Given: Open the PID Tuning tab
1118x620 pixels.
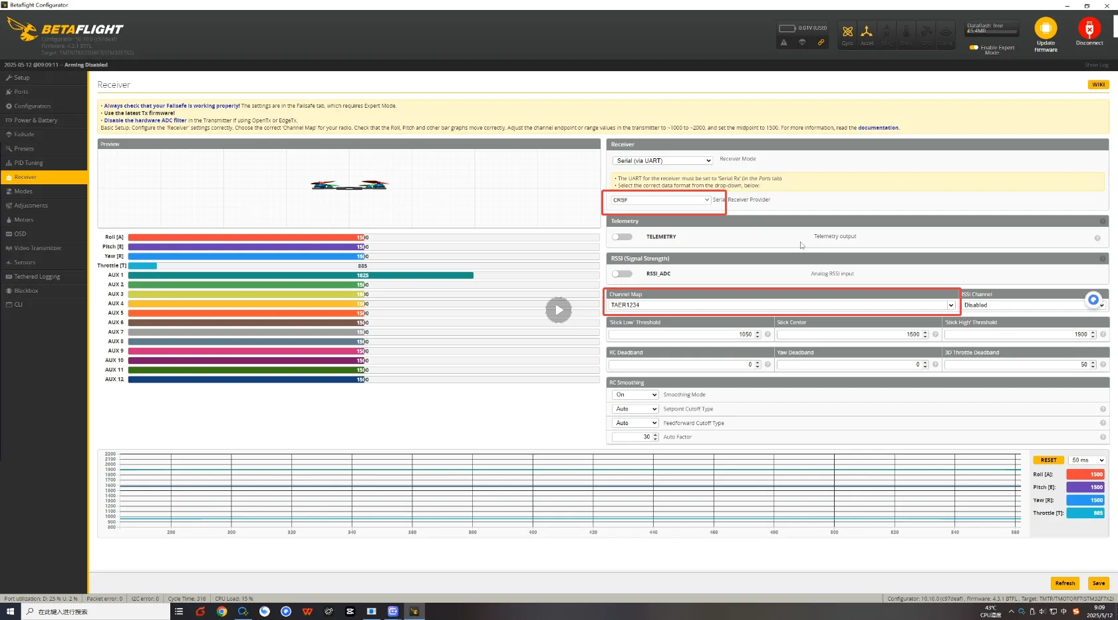Looking at the screenshot, I should tap(44, 163).
